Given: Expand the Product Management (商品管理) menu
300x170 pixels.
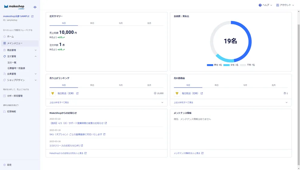Looking at the screenshot, I should (x=36, y=50).
